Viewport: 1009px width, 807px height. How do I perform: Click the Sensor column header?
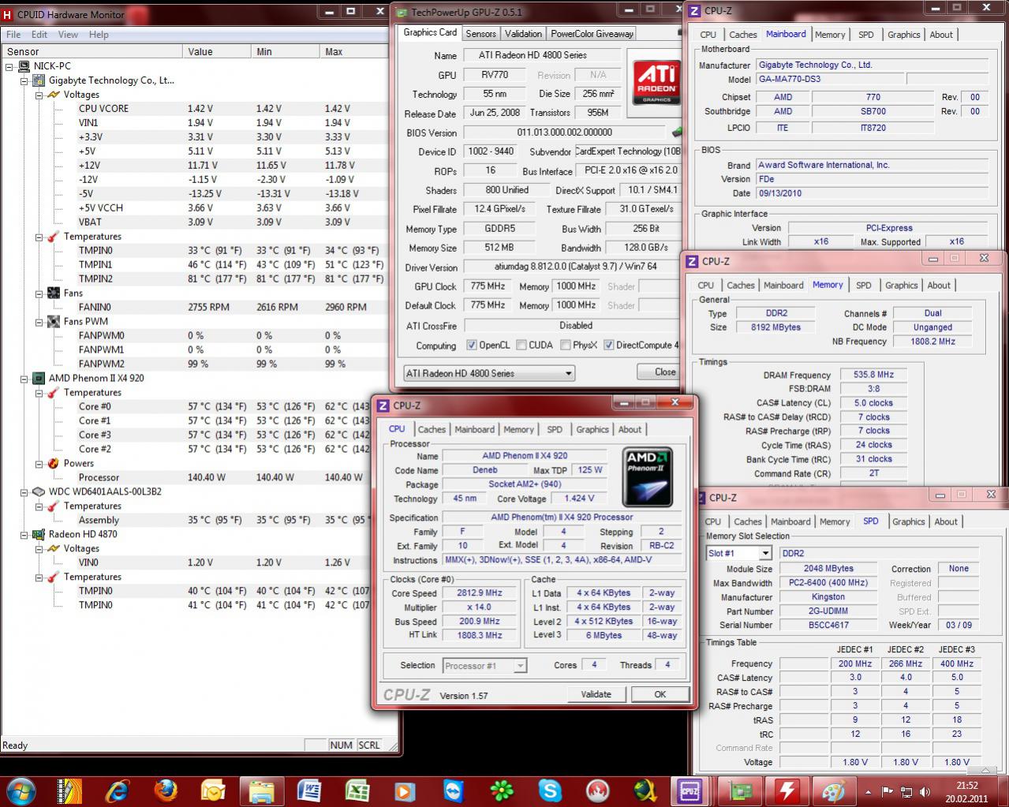[92, 51]
